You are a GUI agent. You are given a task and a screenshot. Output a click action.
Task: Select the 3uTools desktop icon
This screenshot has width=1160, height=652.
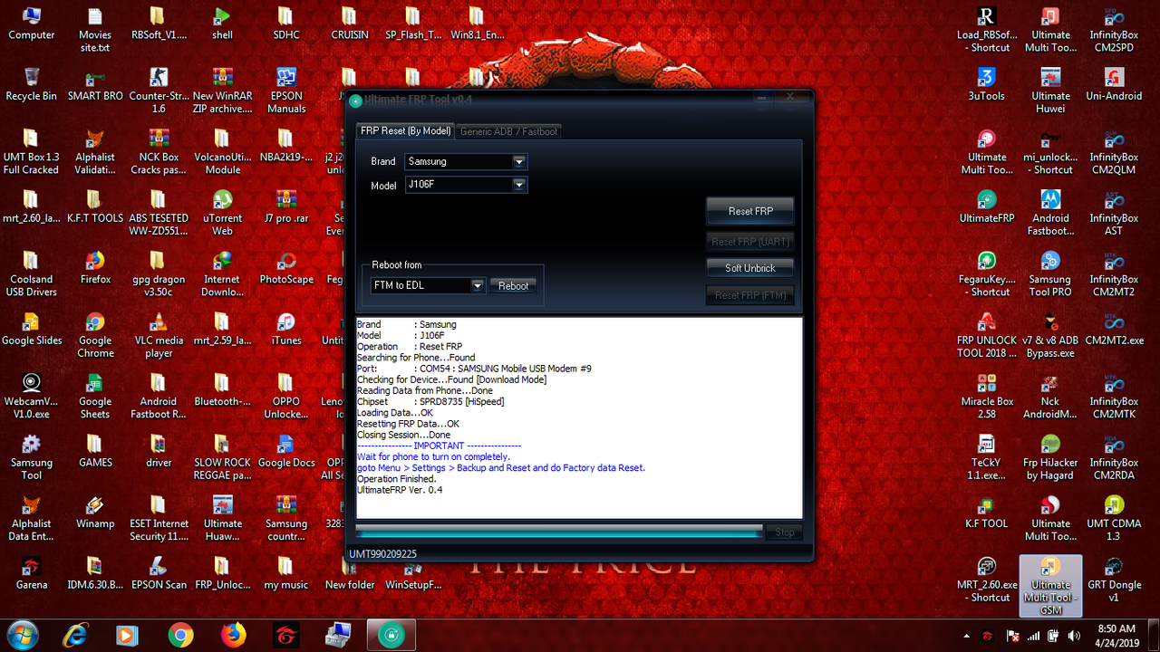987,84
